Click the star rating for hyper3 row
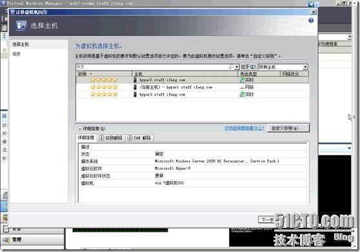 [x=104, y=95]
